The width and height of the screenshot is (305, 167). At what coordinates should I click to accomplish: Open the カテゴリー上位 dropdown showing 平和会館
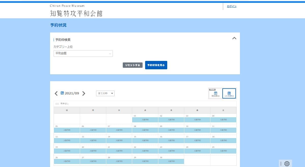coord(83,54)
